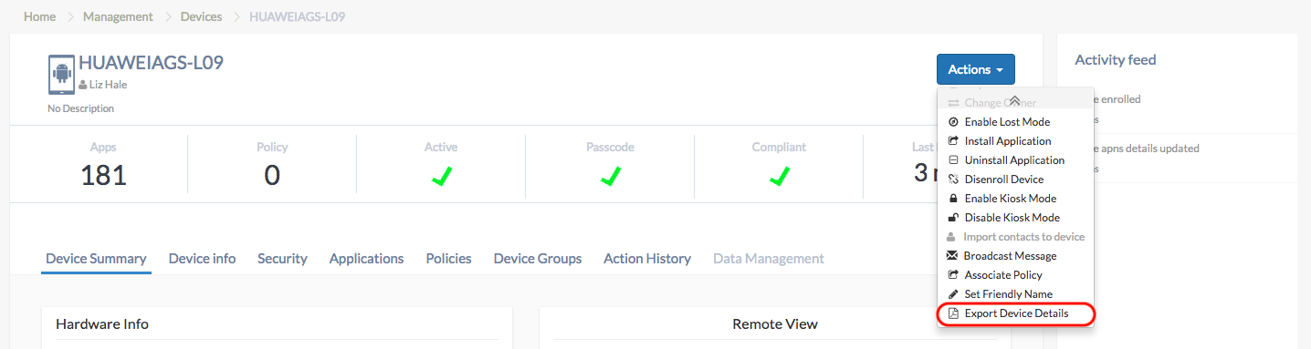Click the Associate Policy icon
This screenshot has width=1311, height=349.
tap(954, 275)
